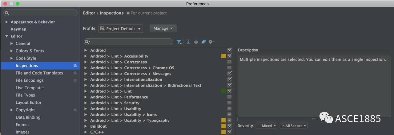The width and height of the screenshot is (394, 135).
Task: Click the filter inspections funnel icon
Action: point(179,42)
